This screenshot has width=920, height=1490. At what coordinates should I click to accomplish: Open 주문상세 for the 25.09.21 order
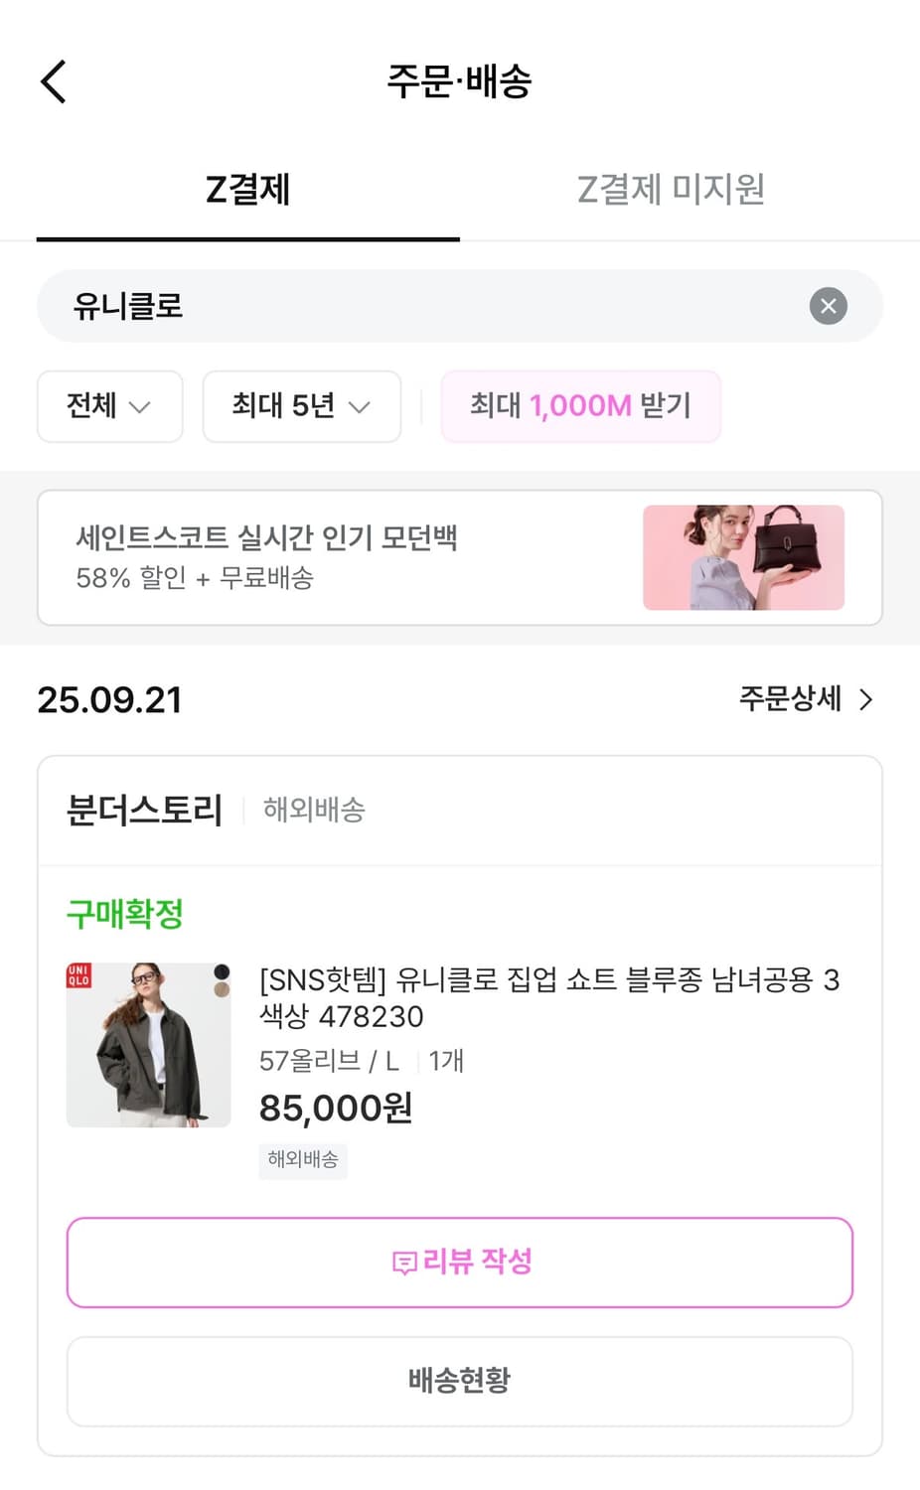click(806, 699)
